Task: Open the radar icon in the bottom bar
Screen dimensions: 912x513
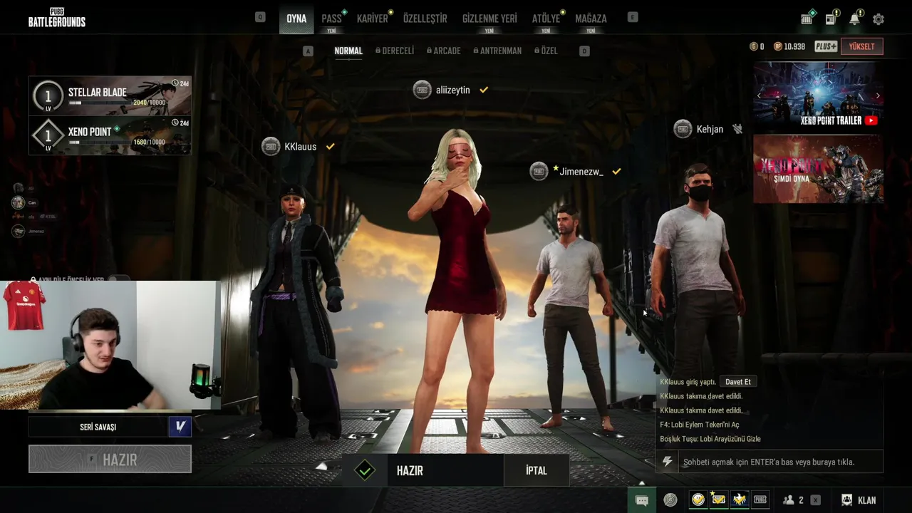Action: coord(670,500)
